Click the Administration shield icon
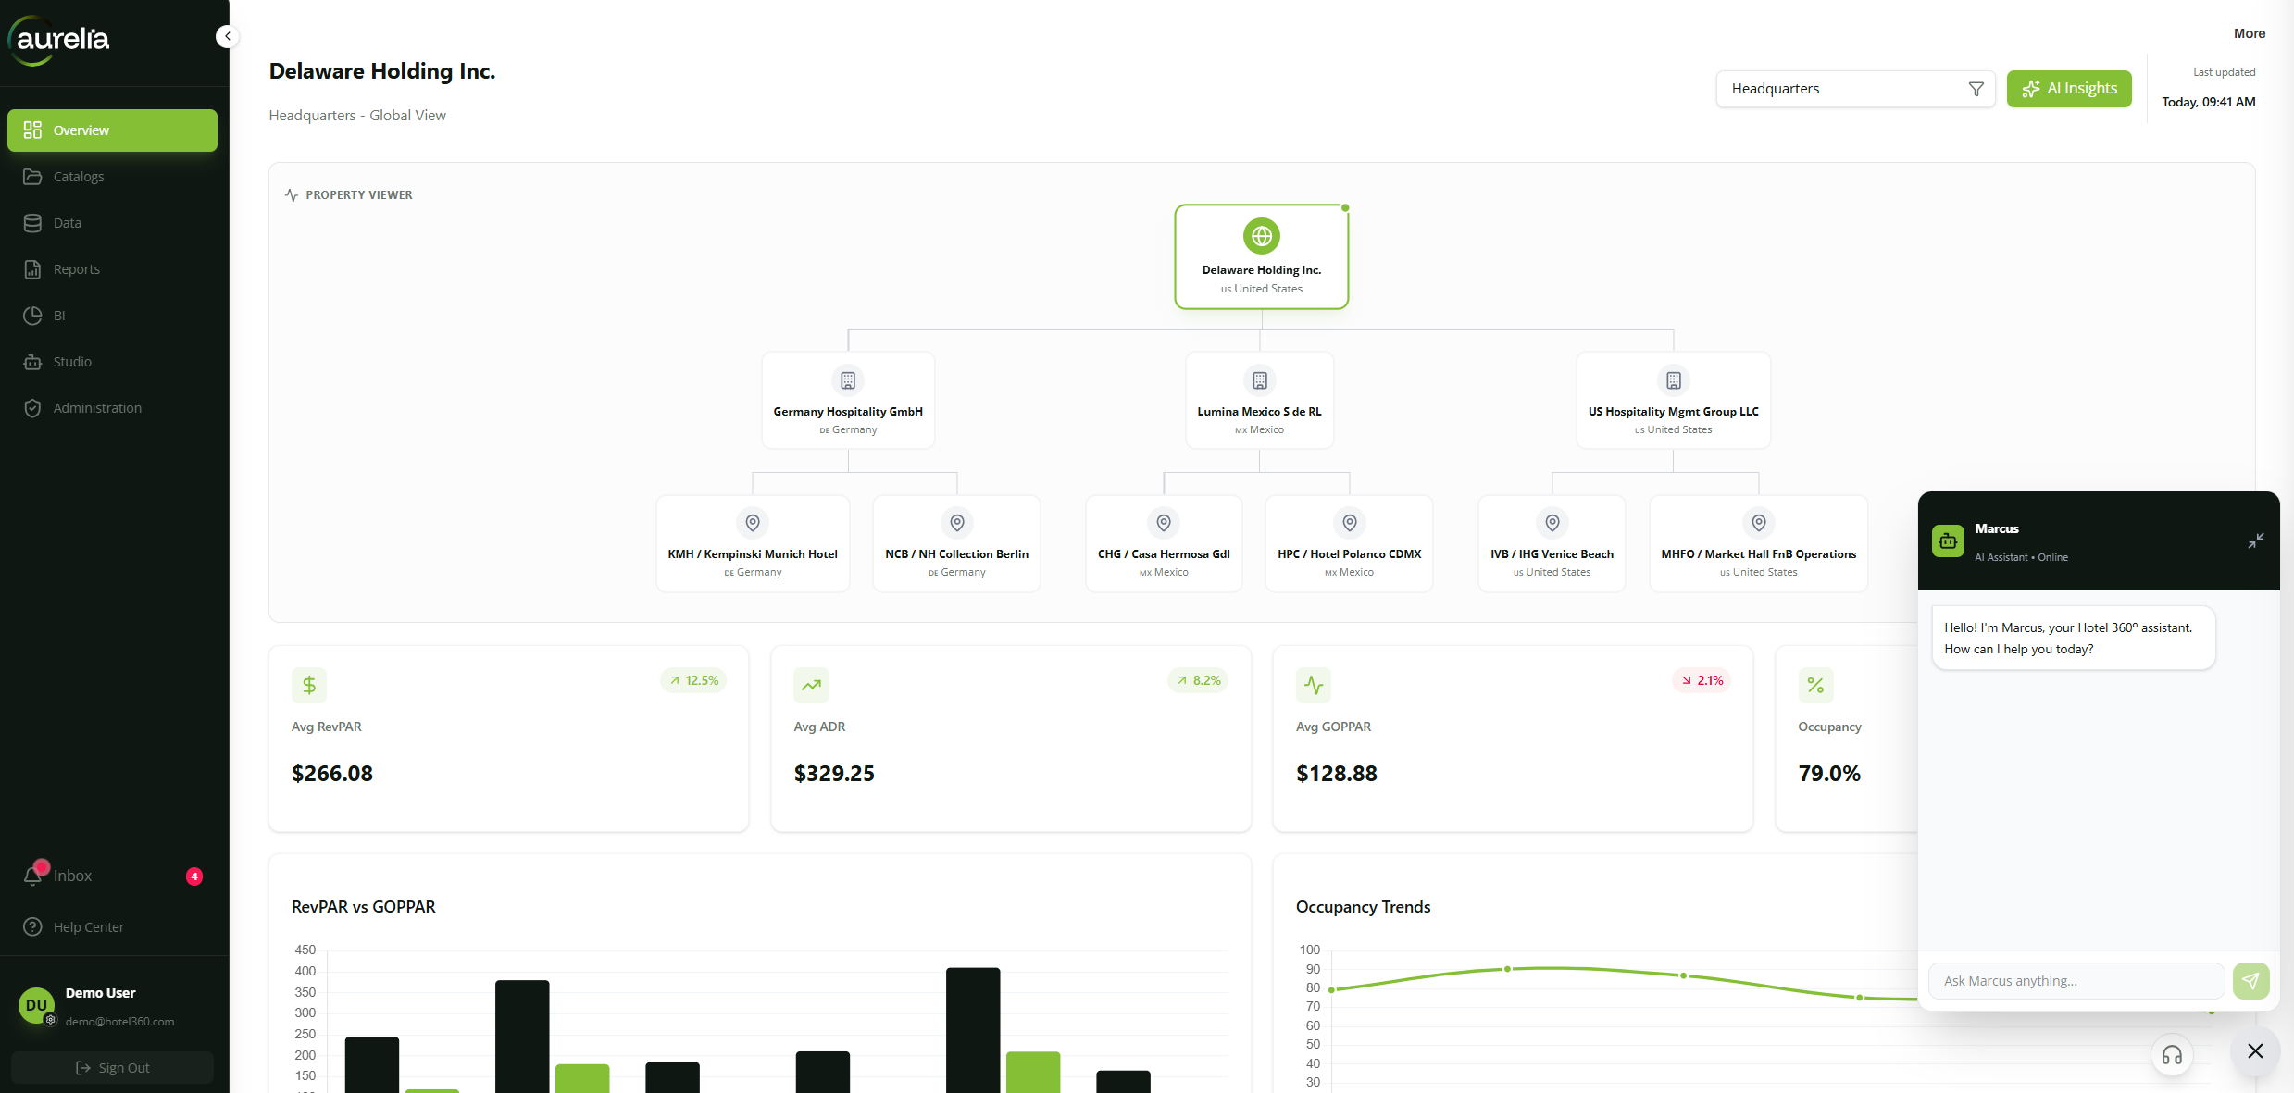Screen dimensions: 2294x1093 (32, 408)
